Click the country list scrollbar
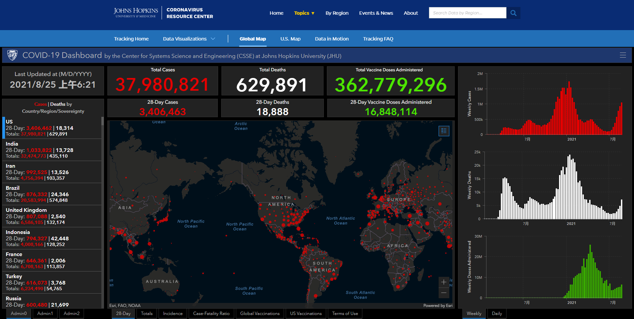Screen dimensions: 634x319 [102, 167]
